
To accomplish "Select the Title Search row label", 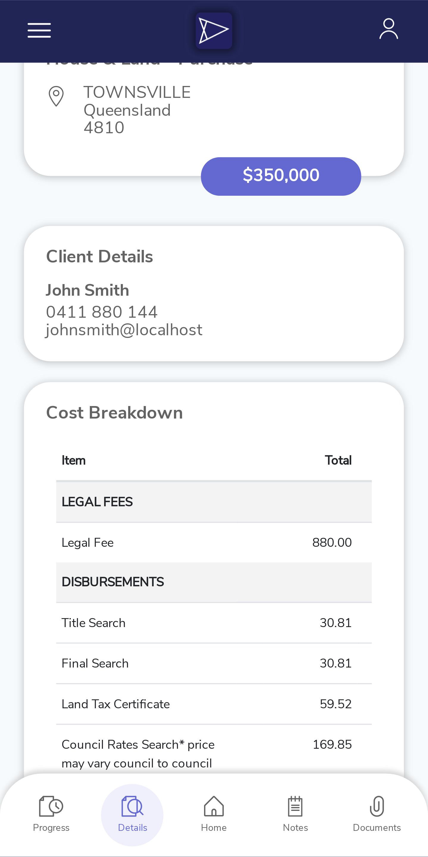I will (94, 623).
